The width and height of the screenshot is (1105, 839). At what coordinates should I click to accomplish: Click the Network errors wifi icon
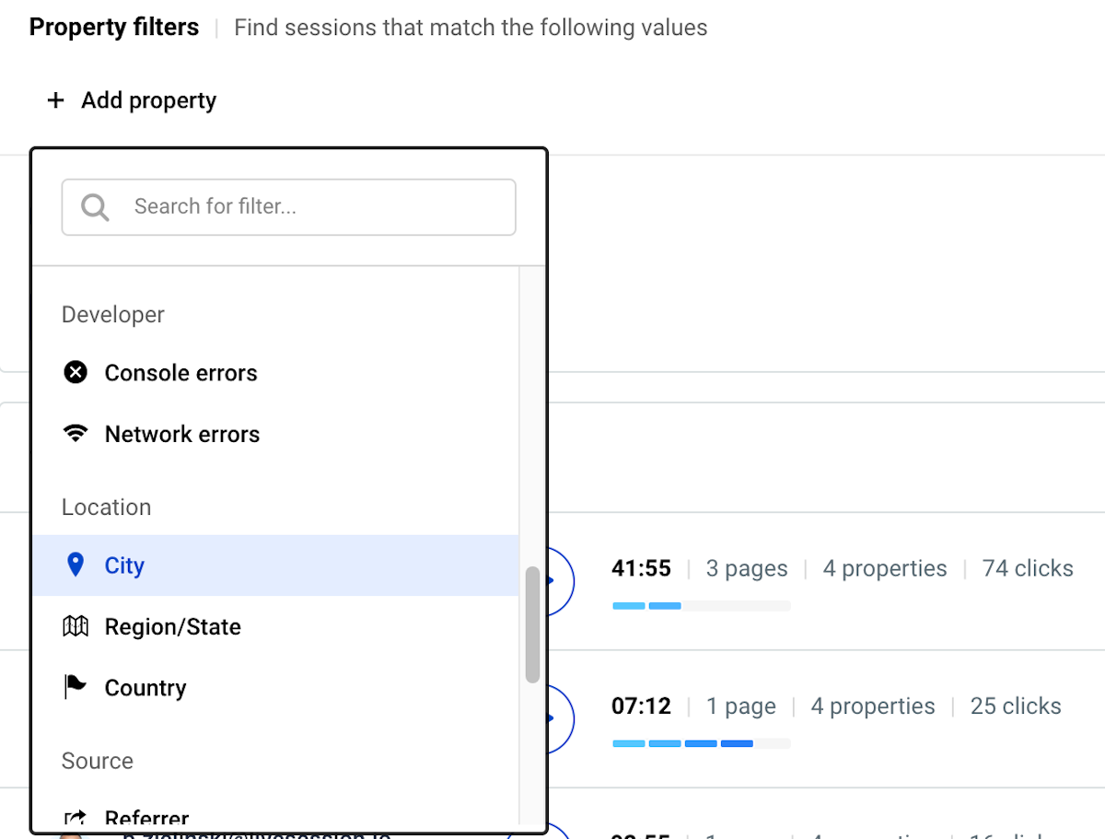(x=76, y=433)
